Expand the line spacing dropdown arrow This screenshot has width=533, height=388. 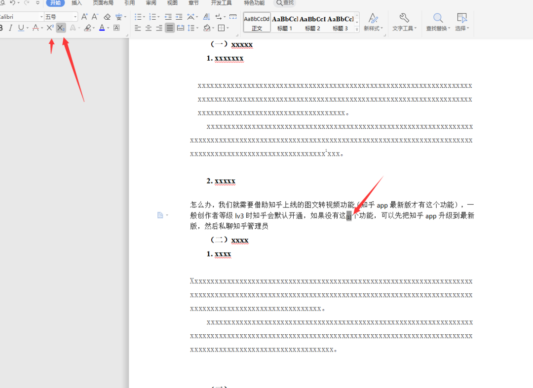pos(196,28)
